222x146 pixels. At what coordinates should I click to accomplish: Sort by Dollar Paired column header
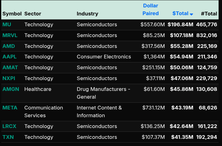[x=151, y=10]
